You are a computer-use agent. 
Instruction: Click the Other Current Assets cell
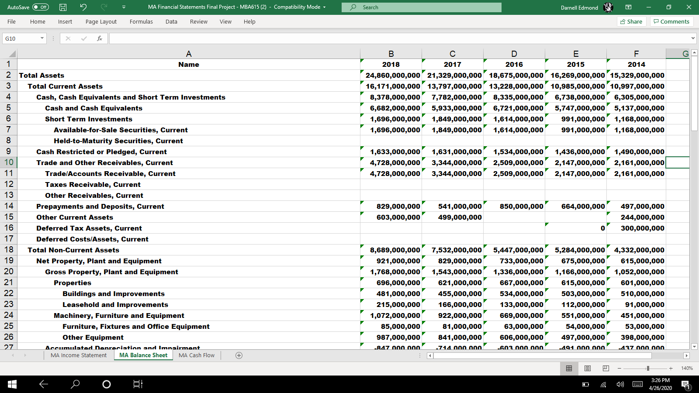(189, 217)
